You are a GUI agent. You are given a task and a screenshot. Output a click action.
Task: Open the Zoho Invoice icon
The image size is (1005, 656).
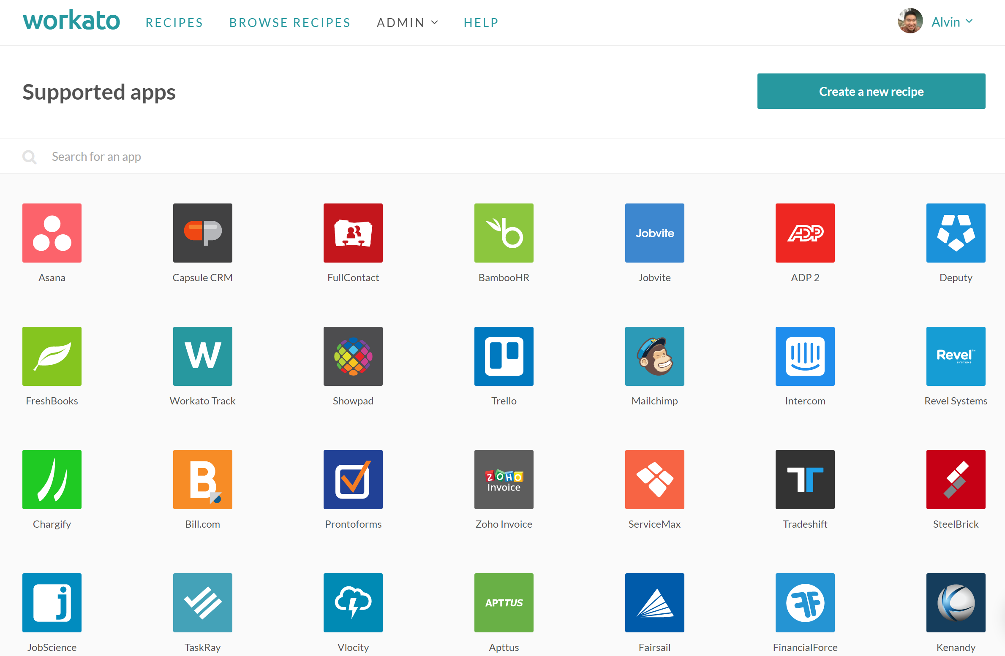point(504,480)
